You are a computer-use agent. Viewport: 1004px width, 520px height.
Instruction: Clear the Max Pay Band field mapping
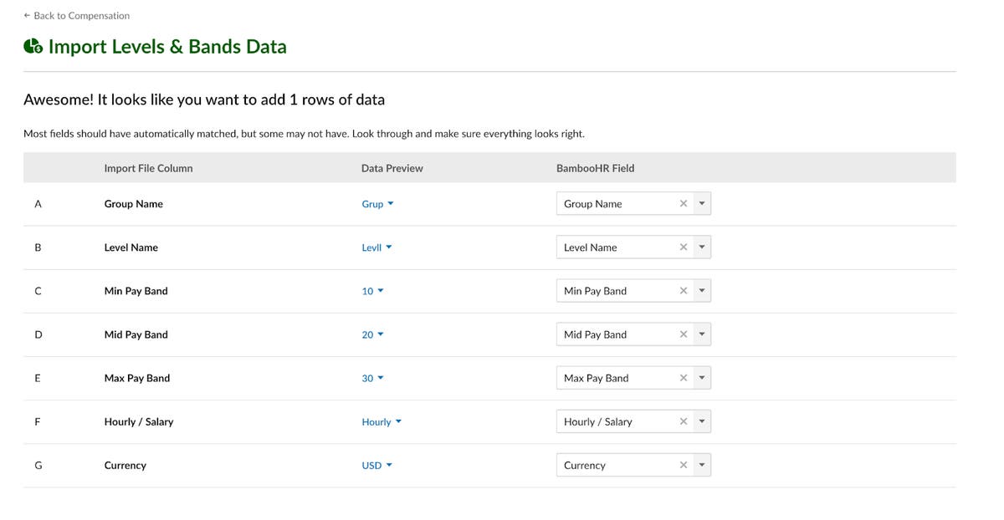click(683, 377)
